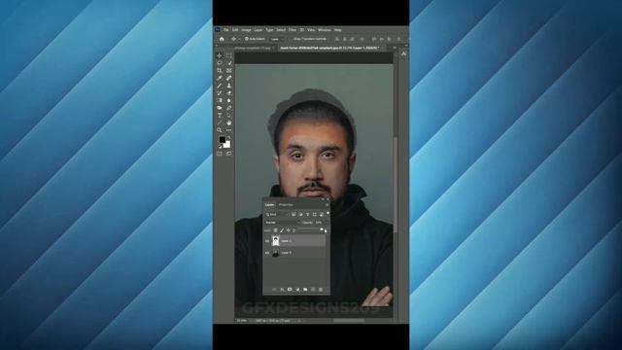Create new adjustment layer from Layers panel
Viewport: 622px width, 350px height.
pos(297,290)
